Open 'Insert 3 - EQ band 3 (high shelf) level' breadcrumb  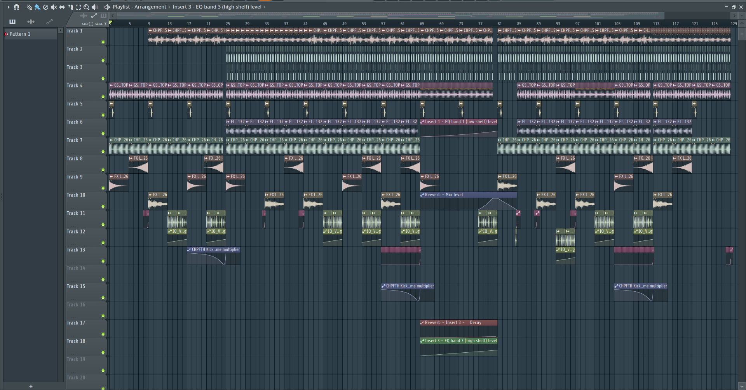coord(217,7)
